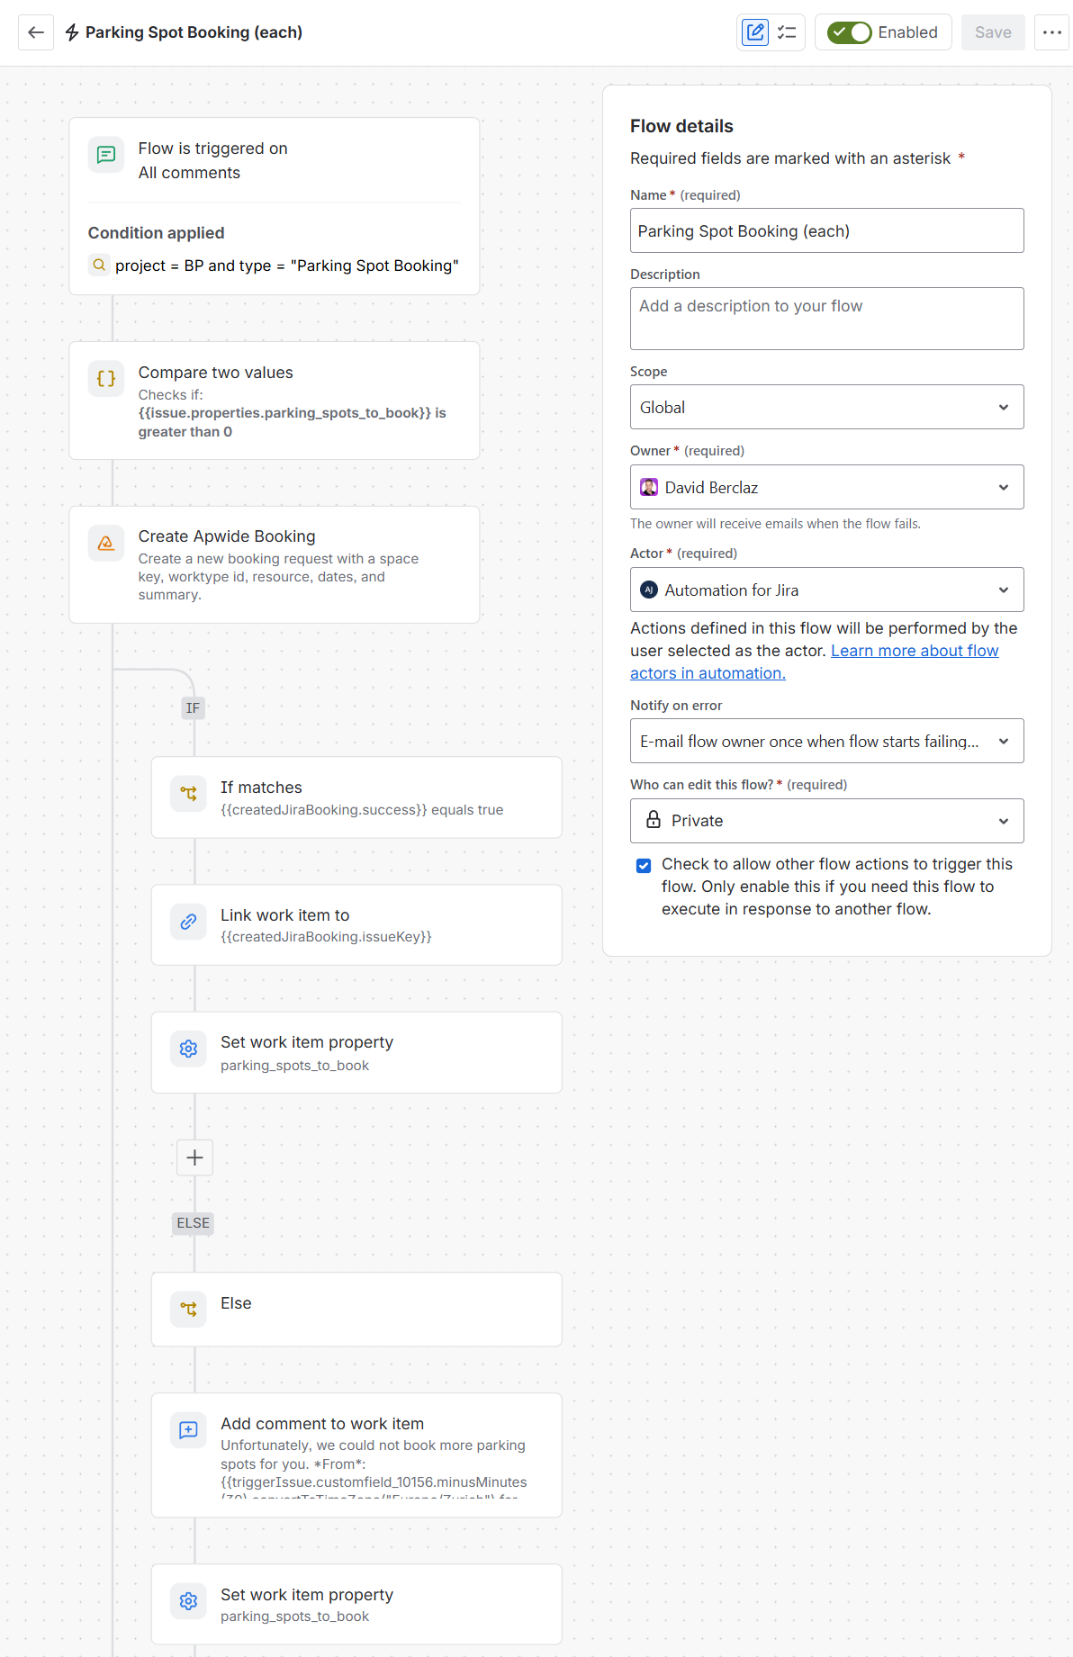The height and width of the screenshot is (1657, 1073).
Task: Expand the Owner dropdown arrow
Action: tap(1004, 488)
